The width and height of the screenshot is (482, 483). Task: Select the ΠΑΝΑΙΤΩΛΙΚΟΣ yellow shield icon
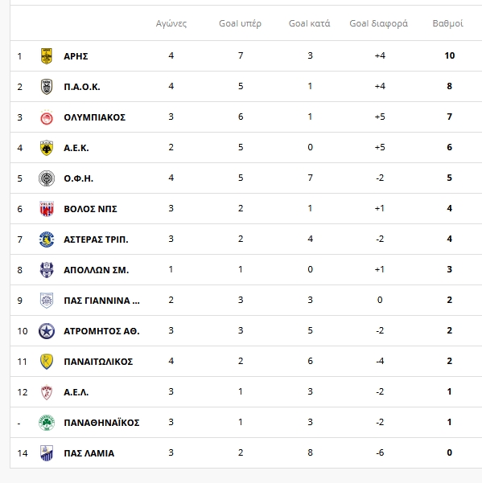coord(47,362)
